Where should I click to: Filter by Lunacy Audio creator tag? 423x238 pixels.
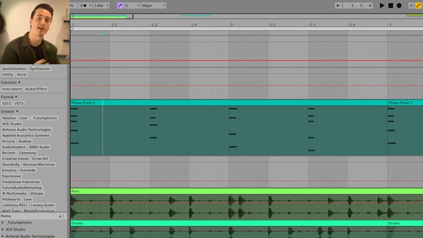[42, 205]
